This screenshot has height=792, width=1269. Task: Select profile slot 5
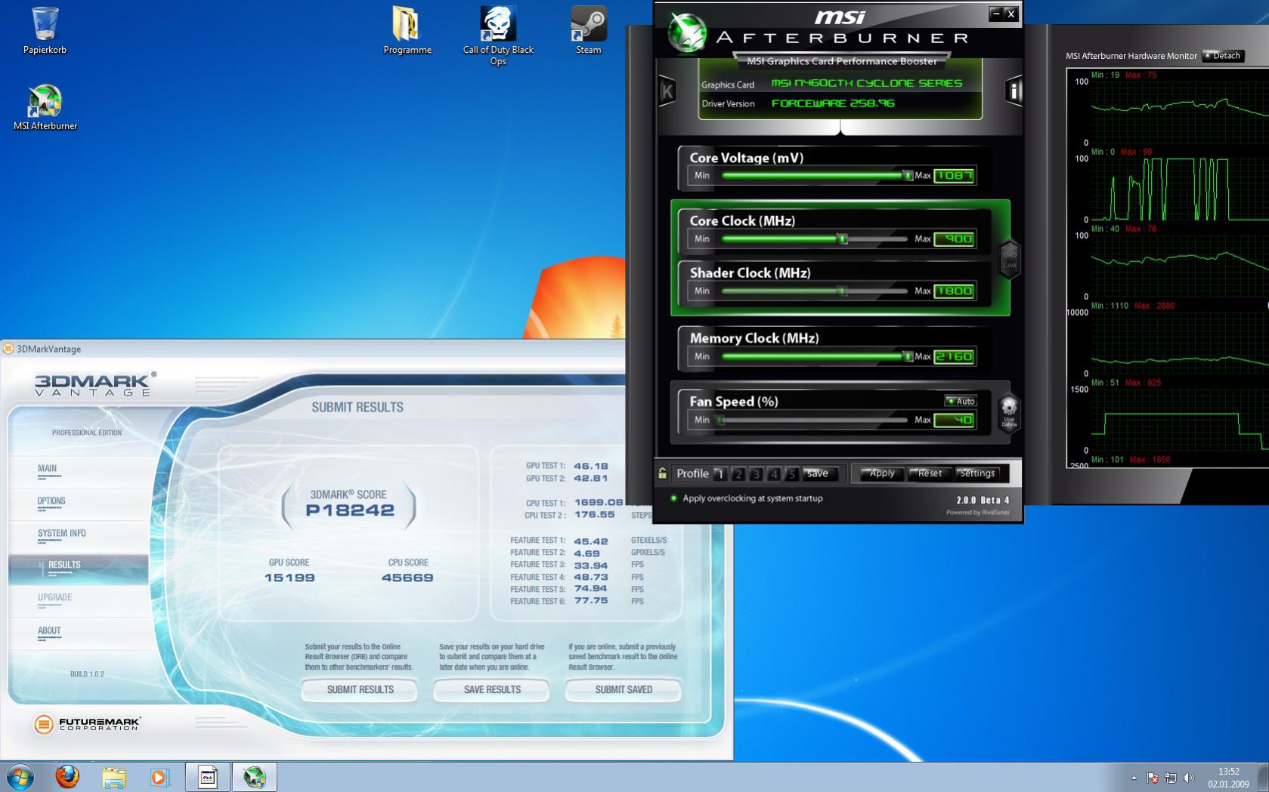coord(791,474)
